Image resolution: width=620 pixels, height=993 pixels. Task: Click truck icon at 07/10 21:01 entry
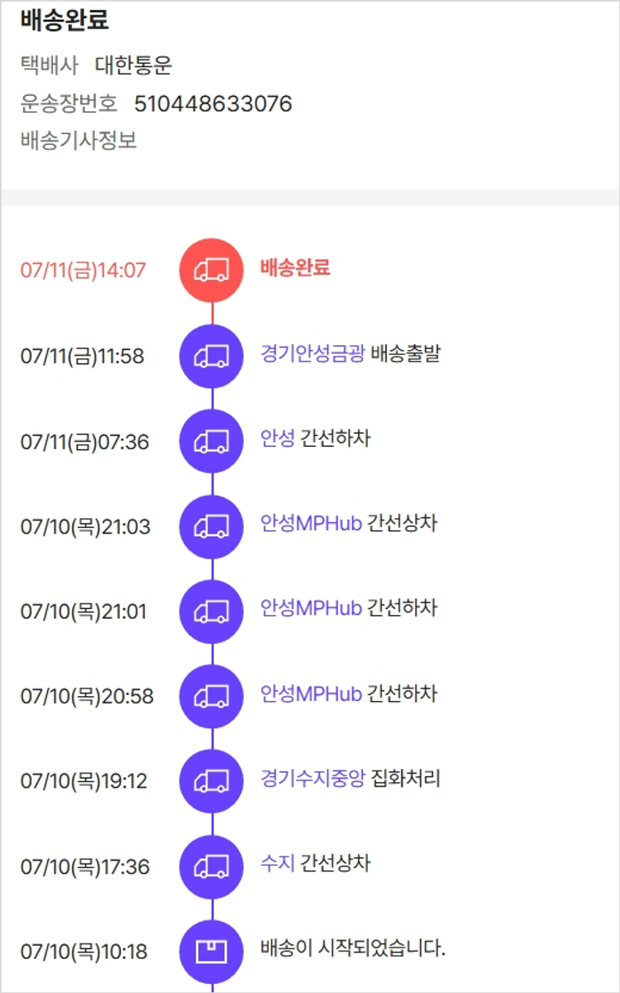(x=212, y=612)
